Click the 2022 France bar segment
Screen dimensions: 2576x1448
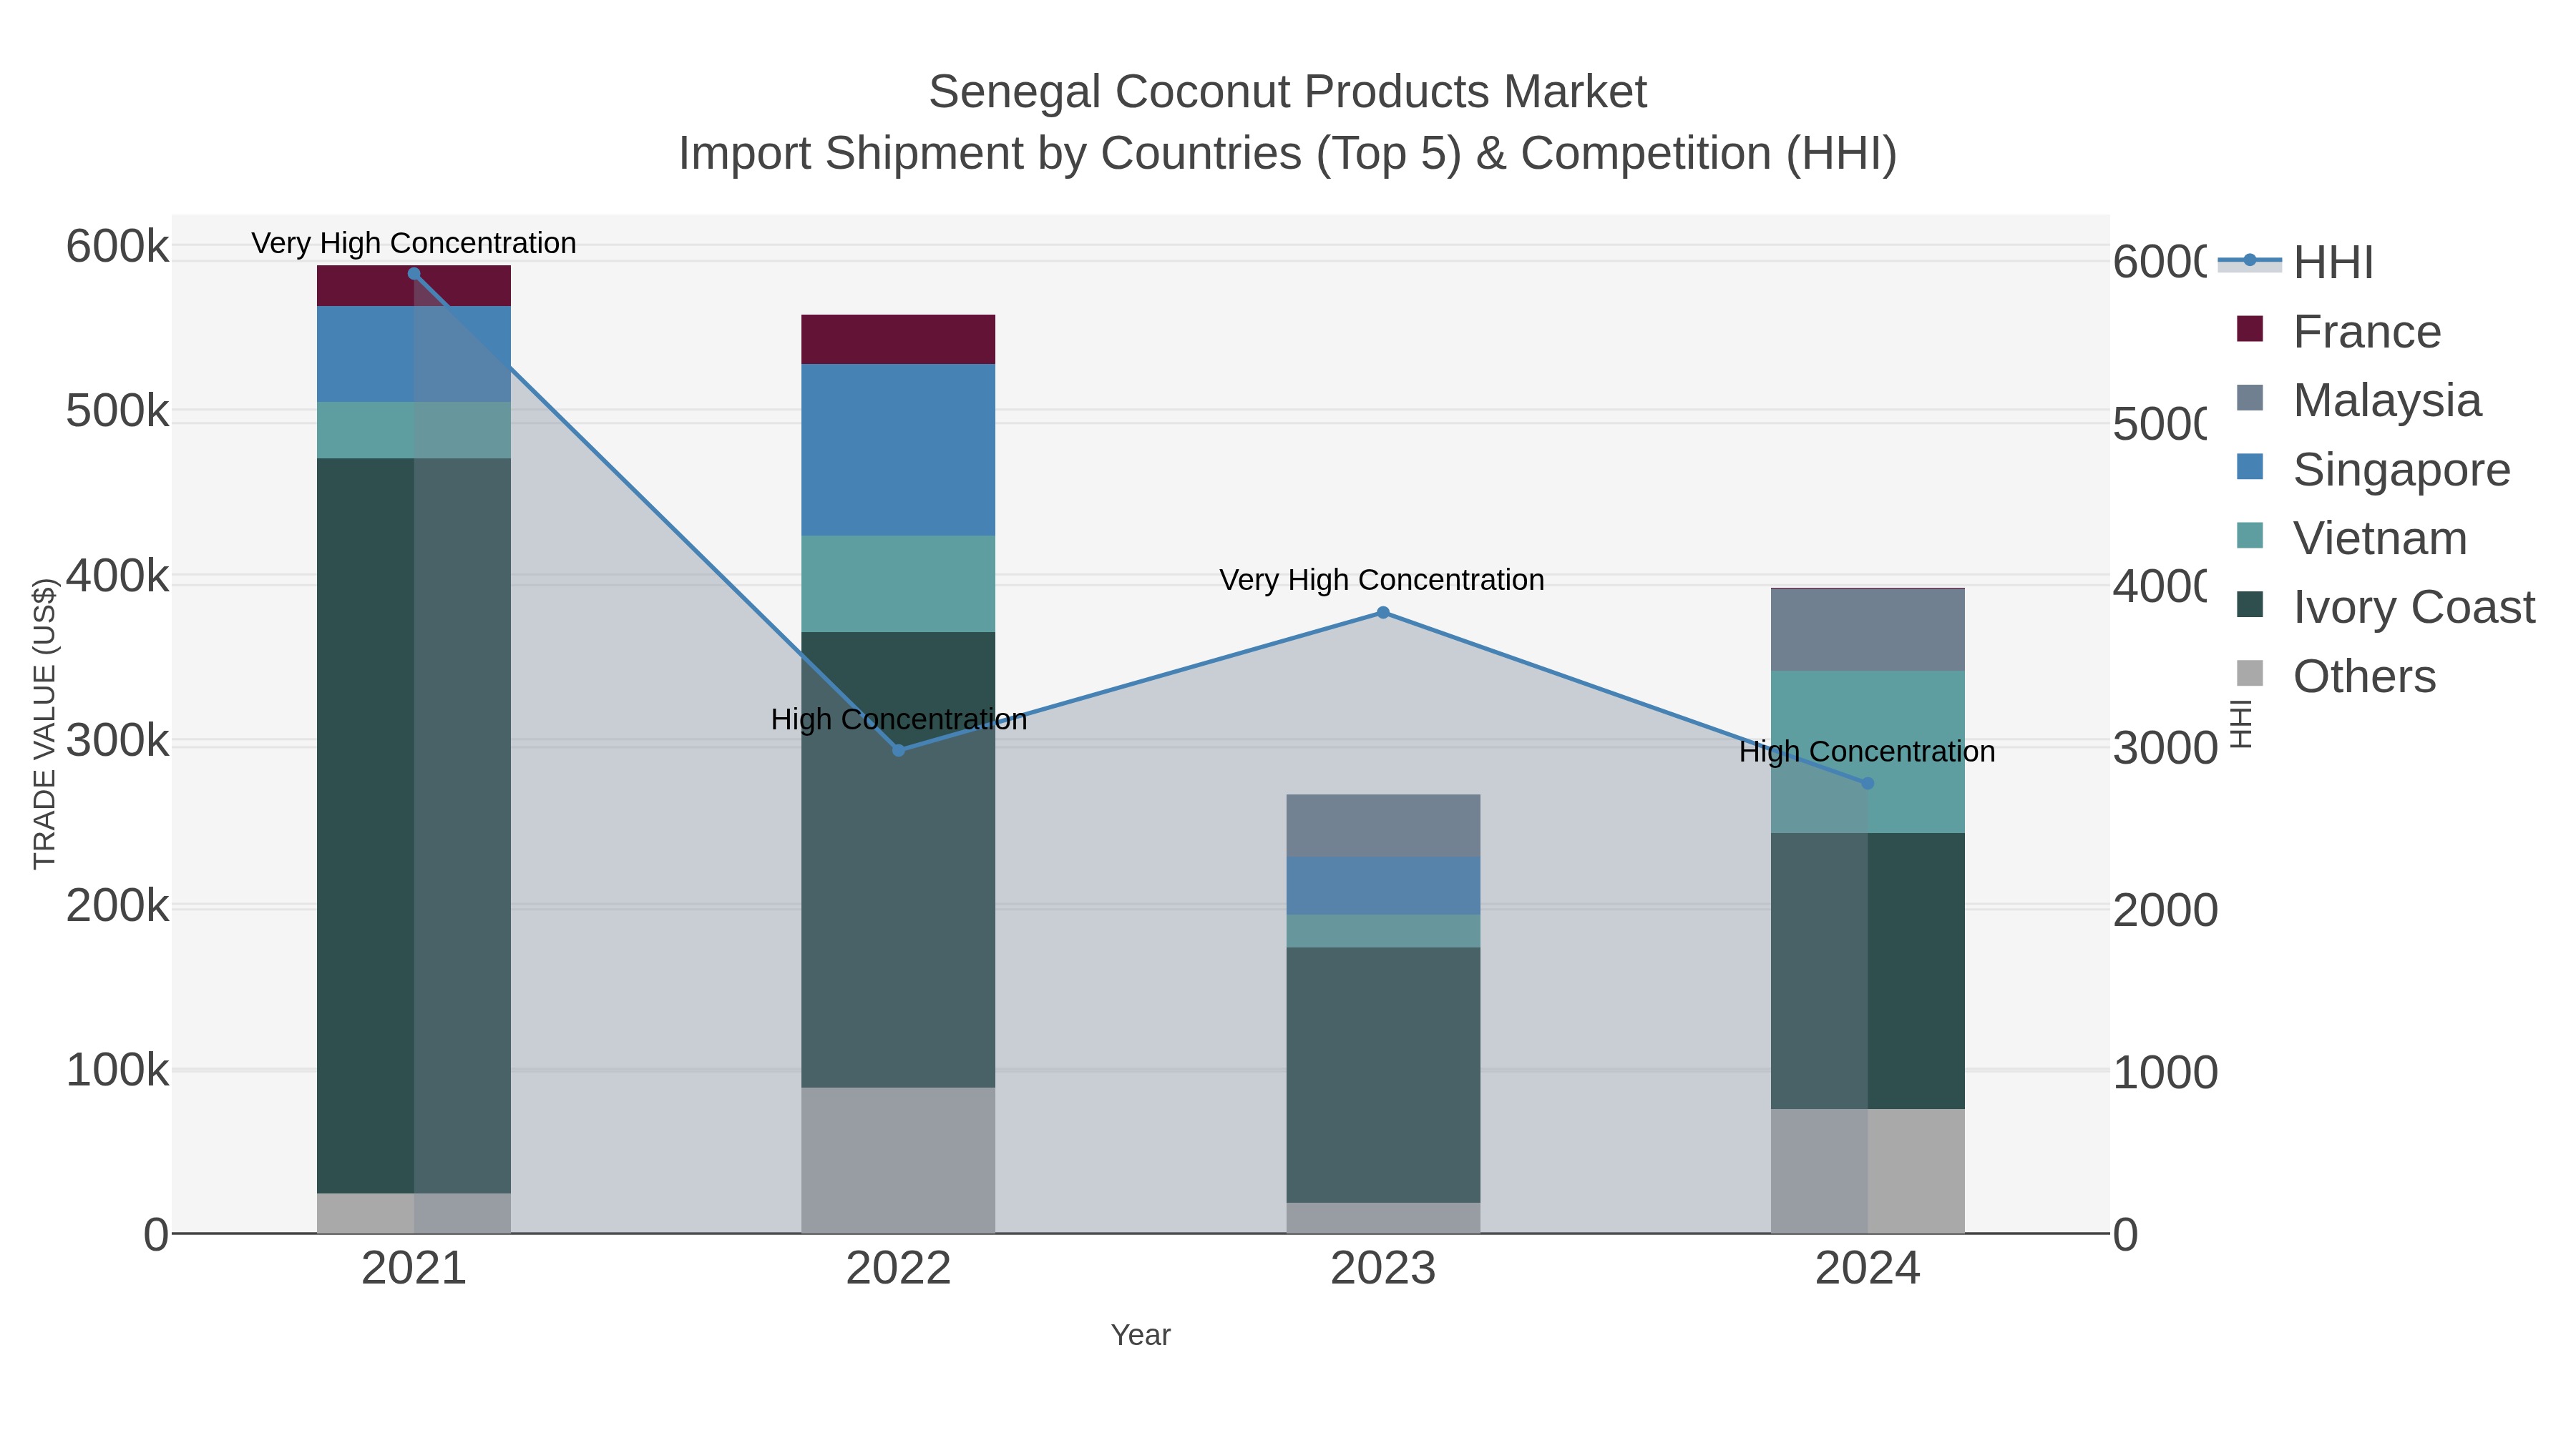pos(898,340)
